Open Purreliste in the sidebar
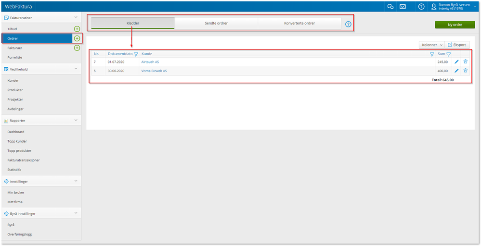This screenshot has height=246, width=481. coord(15,58)
